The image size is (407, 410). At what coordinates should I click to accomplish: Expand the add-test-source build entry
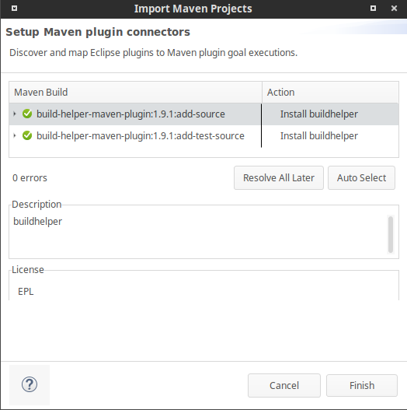pos(15,135)
